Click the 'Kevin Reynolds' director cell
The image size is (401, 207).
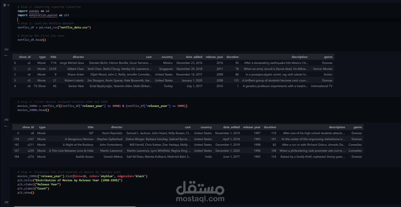tap(112, 133)
